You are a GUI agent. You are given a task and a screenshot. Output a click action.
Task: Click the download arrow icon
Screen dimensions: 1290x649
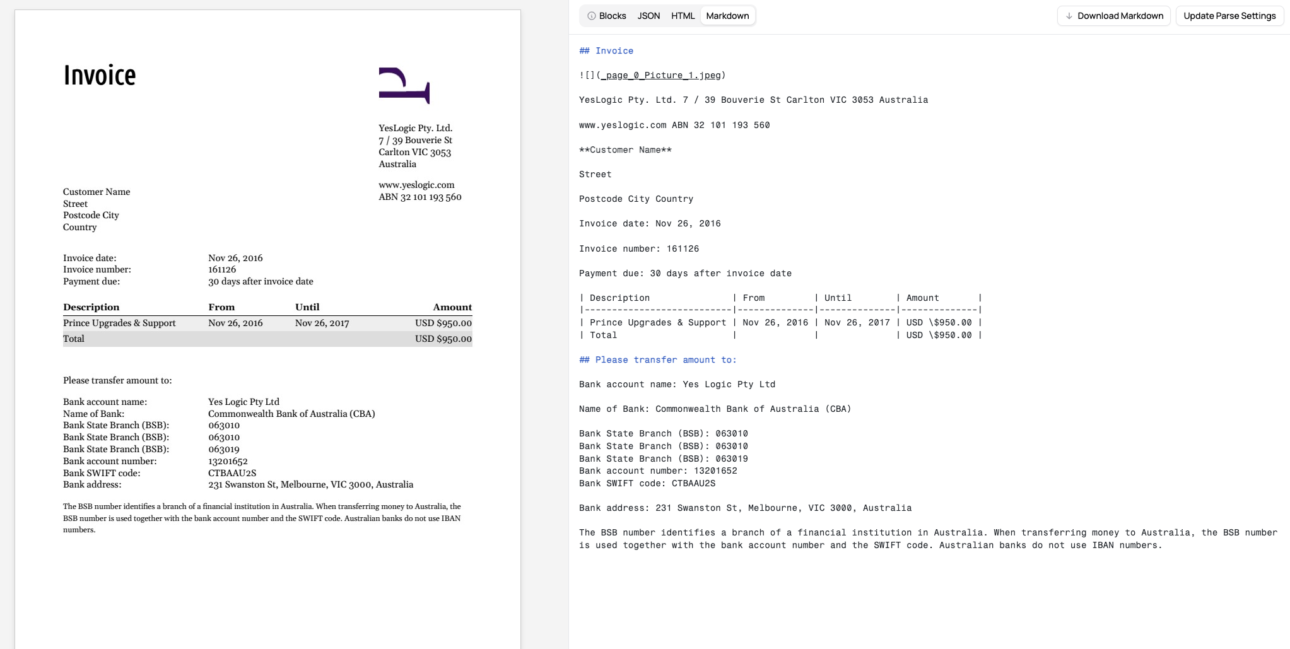point(1069,16)
